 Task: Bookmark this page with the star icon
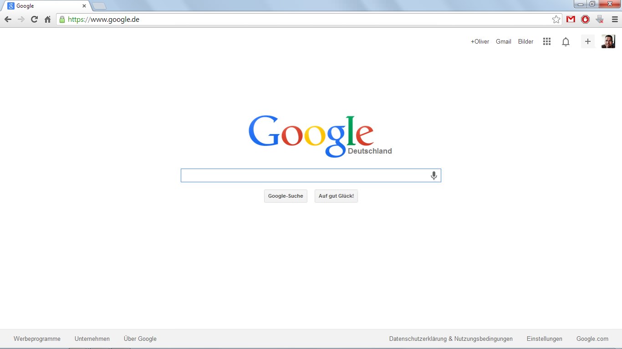556,20
